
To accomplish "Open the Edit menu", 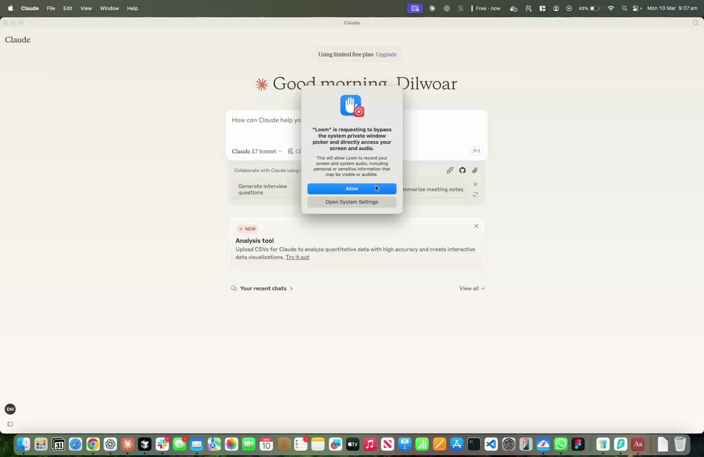I will click(68, 8).
